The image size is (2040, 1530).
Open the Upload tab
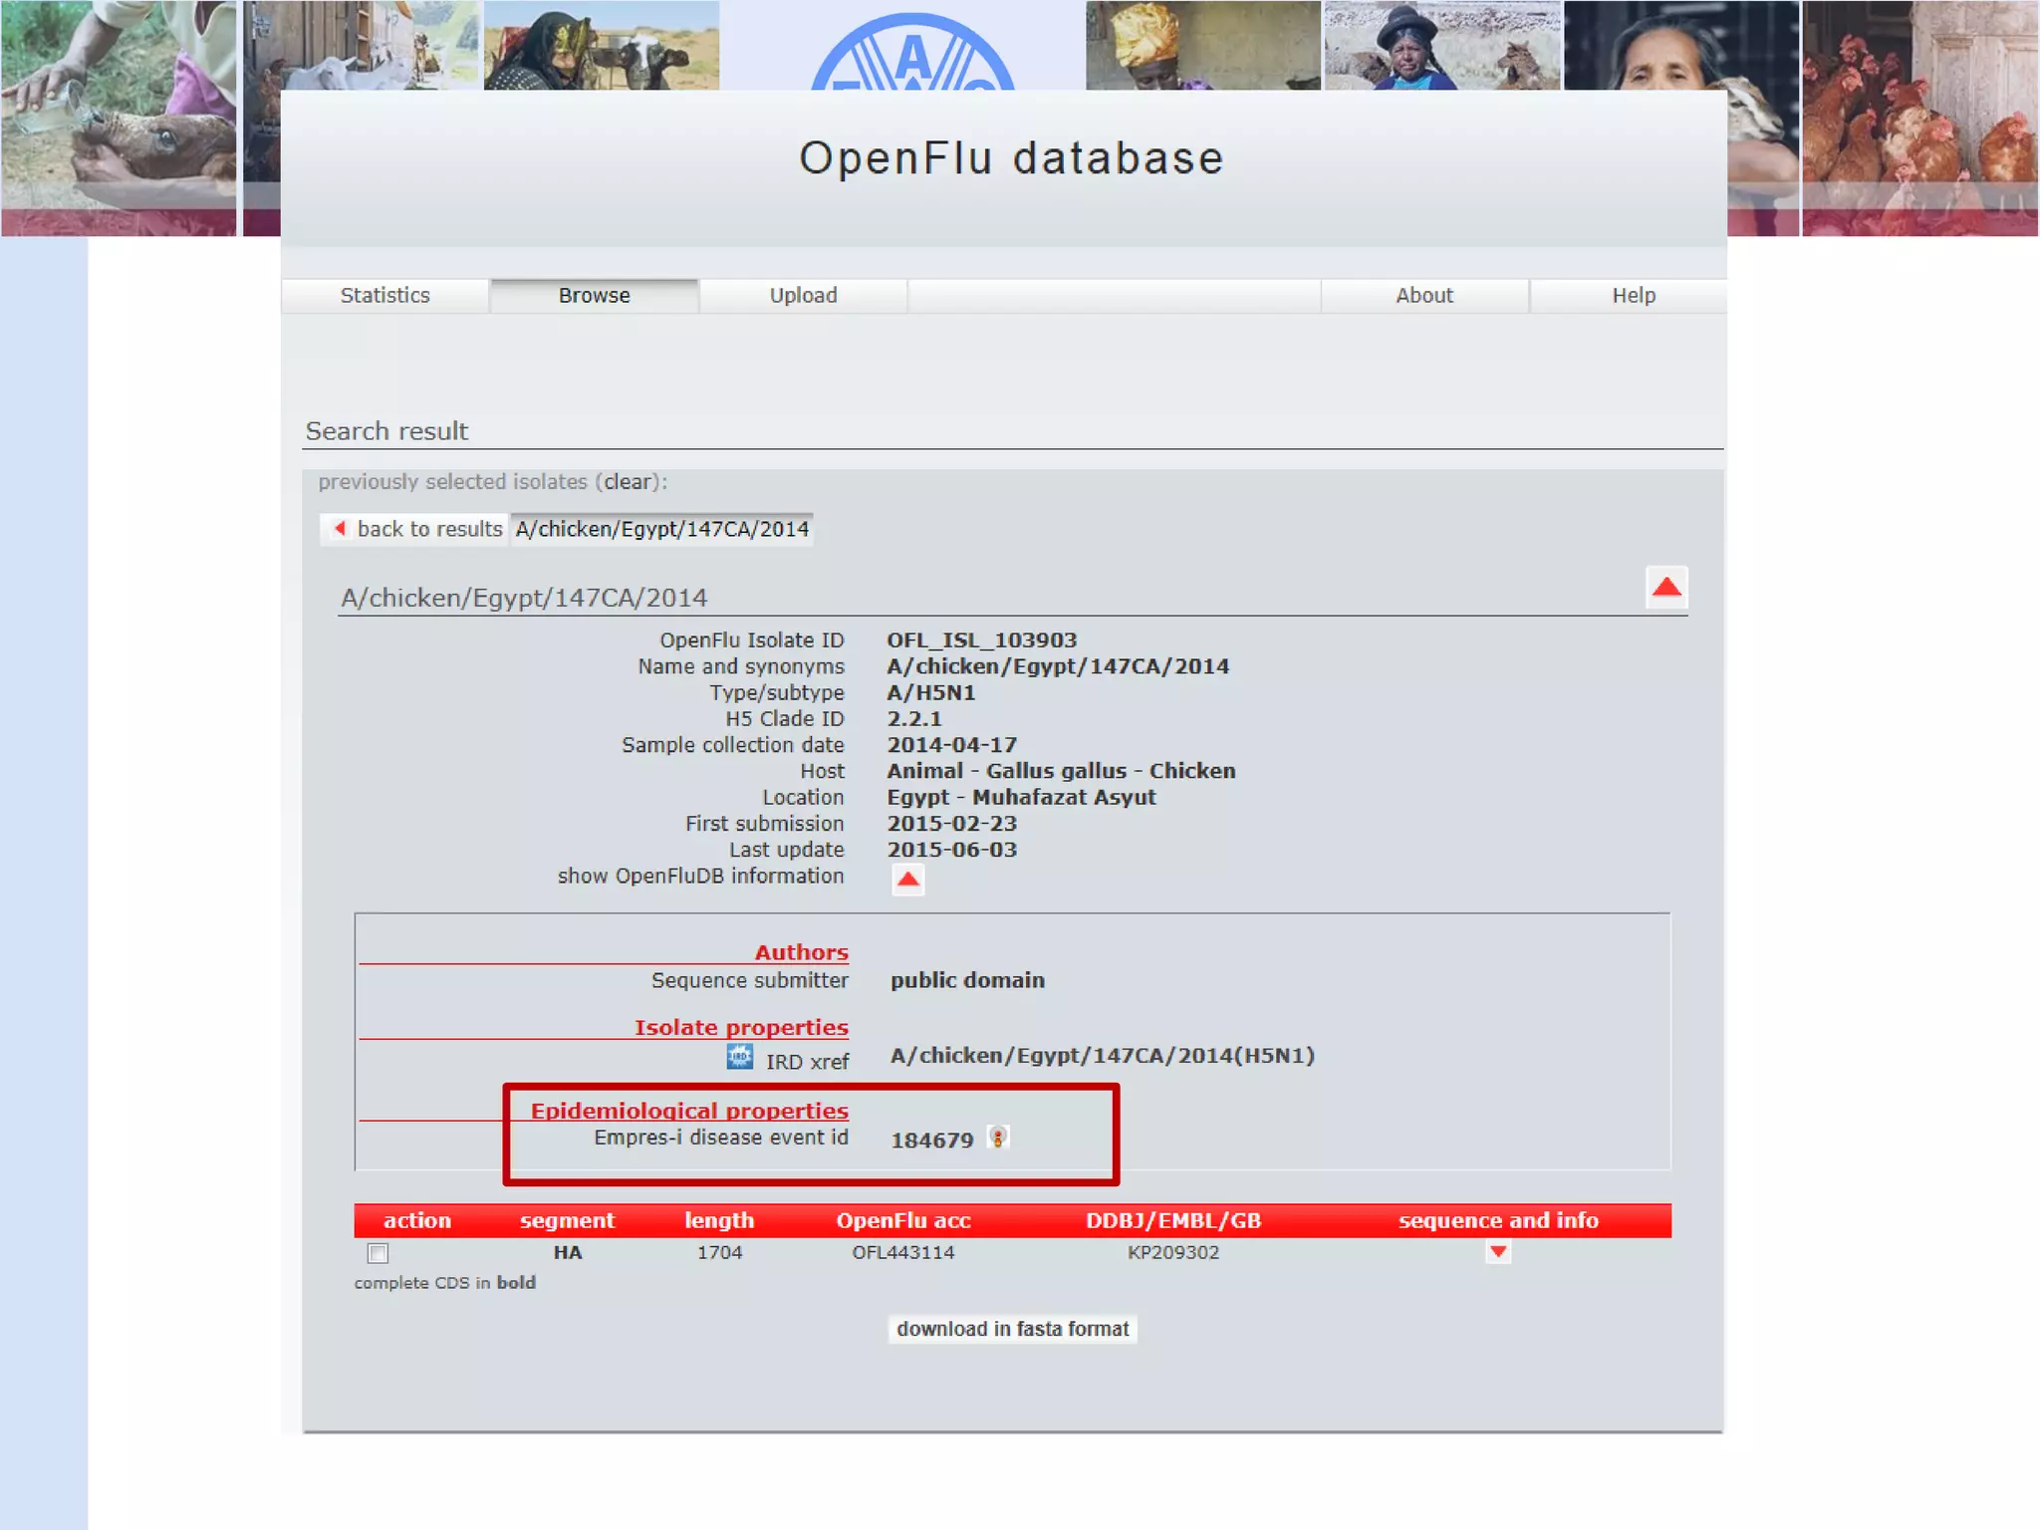click(803, 296)
